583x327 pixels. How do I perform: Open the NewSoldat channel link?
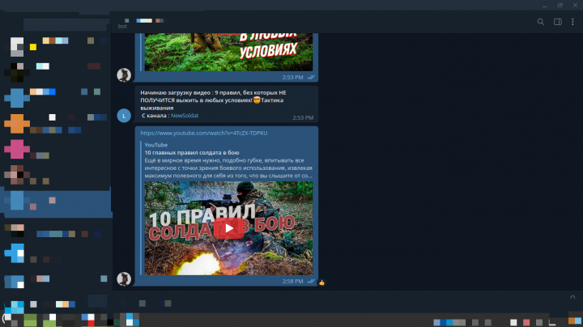click(185, 116)
